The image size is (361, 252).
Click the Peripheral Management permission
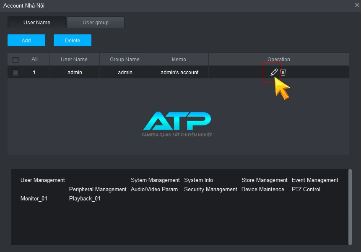(98, 189)
